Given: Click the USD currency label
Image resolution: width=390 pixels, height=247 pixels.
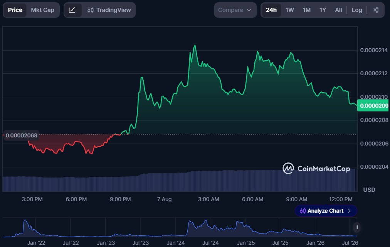Looking at the screenshot, I should pyautogui.click(x=369, y=190).
